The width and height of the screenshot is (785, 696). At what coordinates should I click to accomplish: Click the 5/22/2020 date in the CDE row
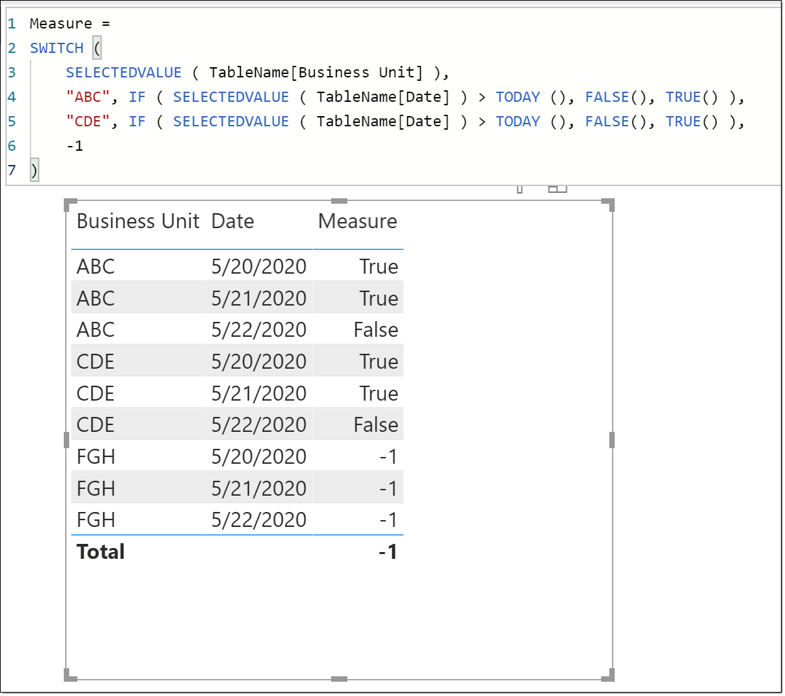pos(259,425)
